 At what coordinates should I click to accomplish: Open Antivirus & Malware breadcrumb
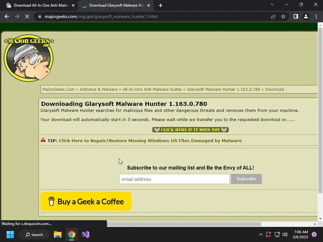coord(99,89)
